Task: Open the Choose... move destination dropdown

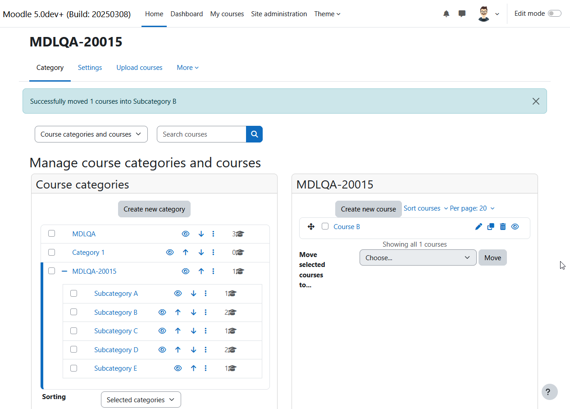Action: 418,257
